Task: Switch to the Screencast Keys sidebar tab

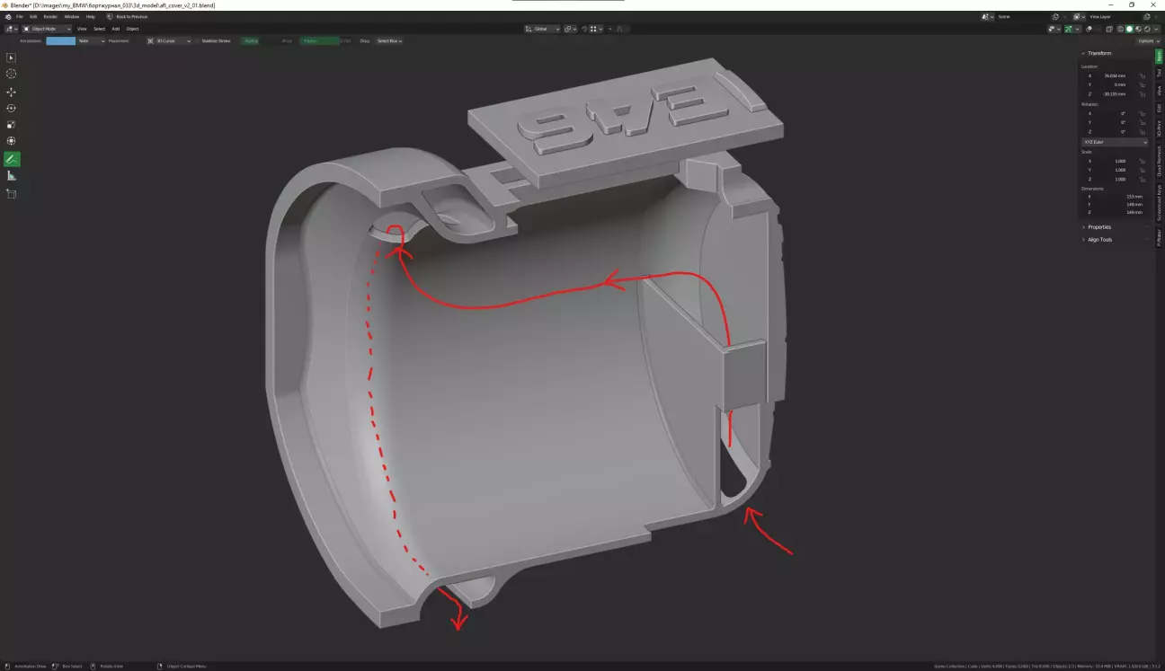Action: coord(1160,203)
